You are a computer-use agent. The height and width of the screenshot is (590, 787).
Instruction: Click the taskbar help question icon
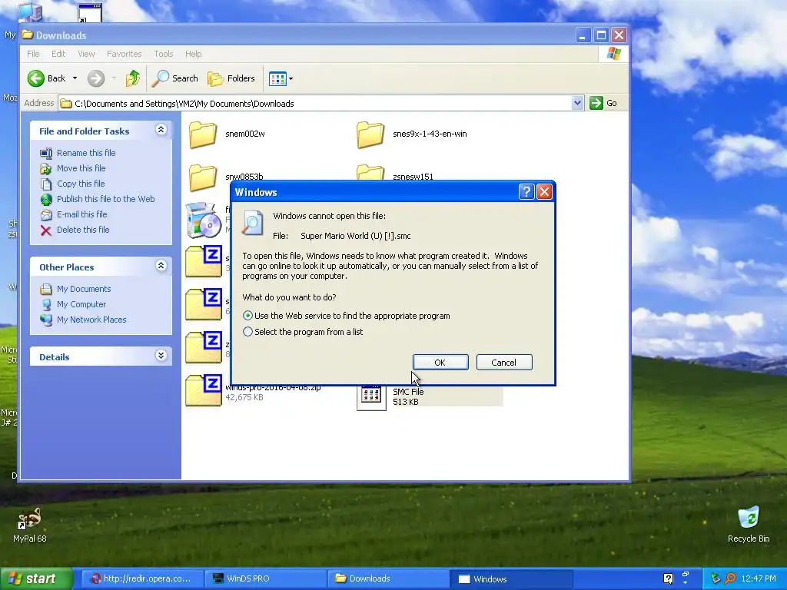[668, 578]
